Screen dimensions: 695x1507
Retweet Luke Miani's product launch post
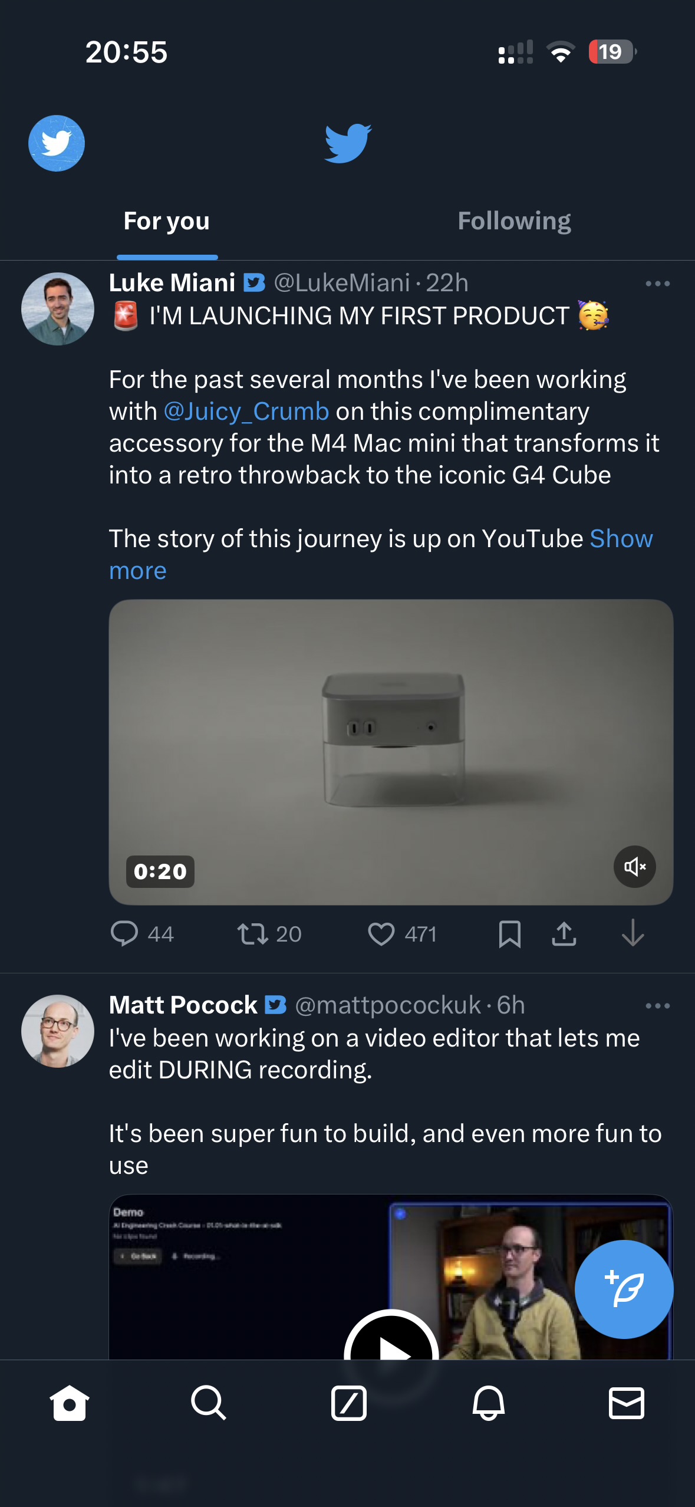tap(253, 934)
